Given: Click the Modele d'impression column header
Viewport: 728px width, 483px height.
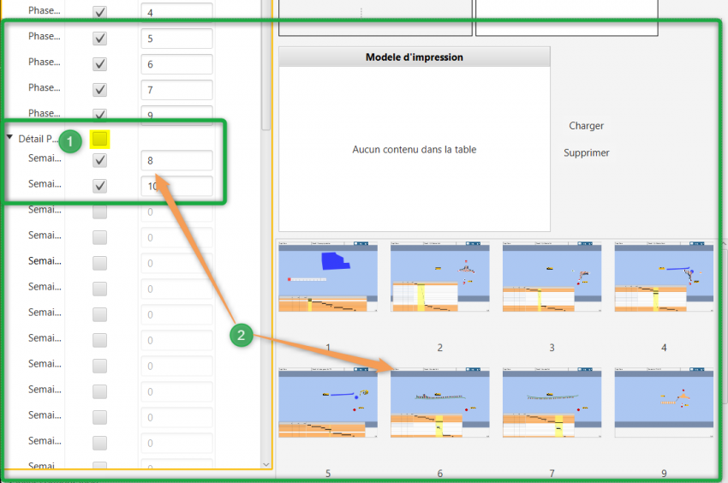Looking at the screenshot, I should coord(415,57).
